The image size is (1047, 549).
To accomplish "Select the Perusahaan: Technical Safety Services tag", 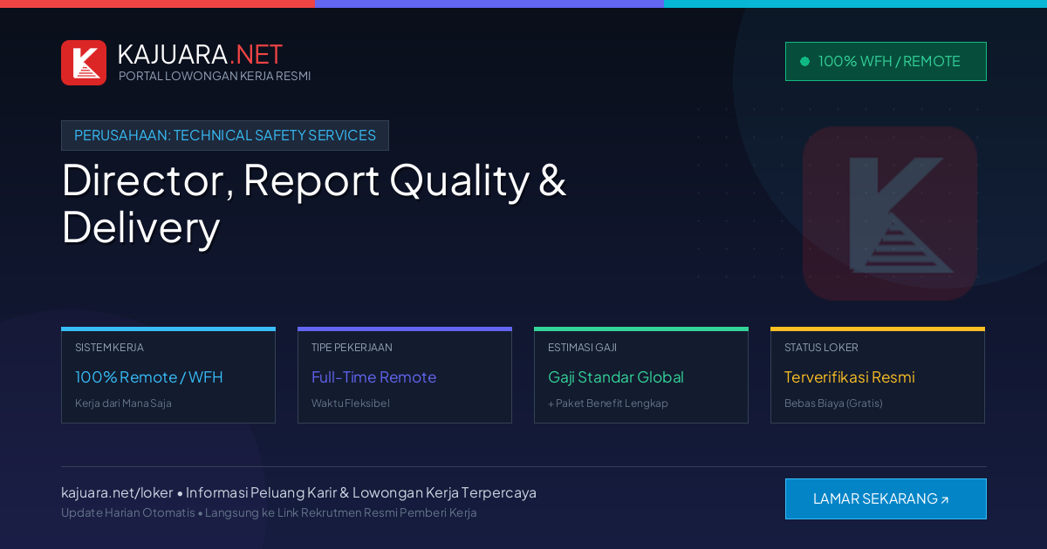I will 225,135.
